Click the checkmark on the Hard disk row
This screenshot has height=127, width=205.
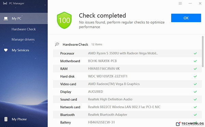195,76
